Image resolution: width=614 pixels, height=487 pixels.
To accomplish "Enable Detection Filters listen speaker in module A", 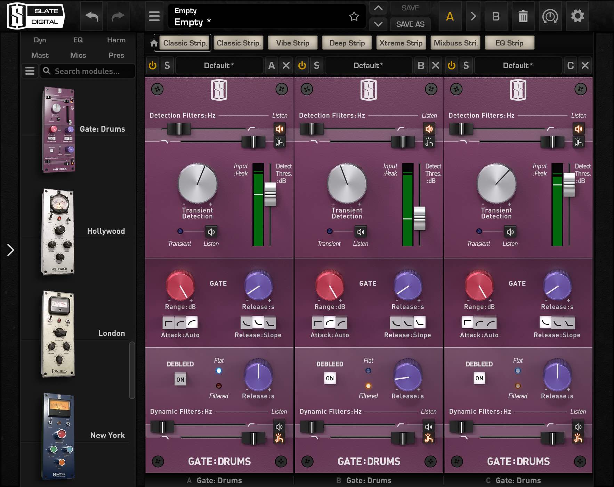I will pos(280,129).
